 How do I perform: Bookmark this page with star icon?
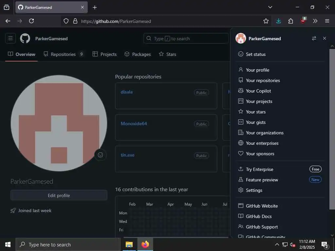tap(266, 21)
